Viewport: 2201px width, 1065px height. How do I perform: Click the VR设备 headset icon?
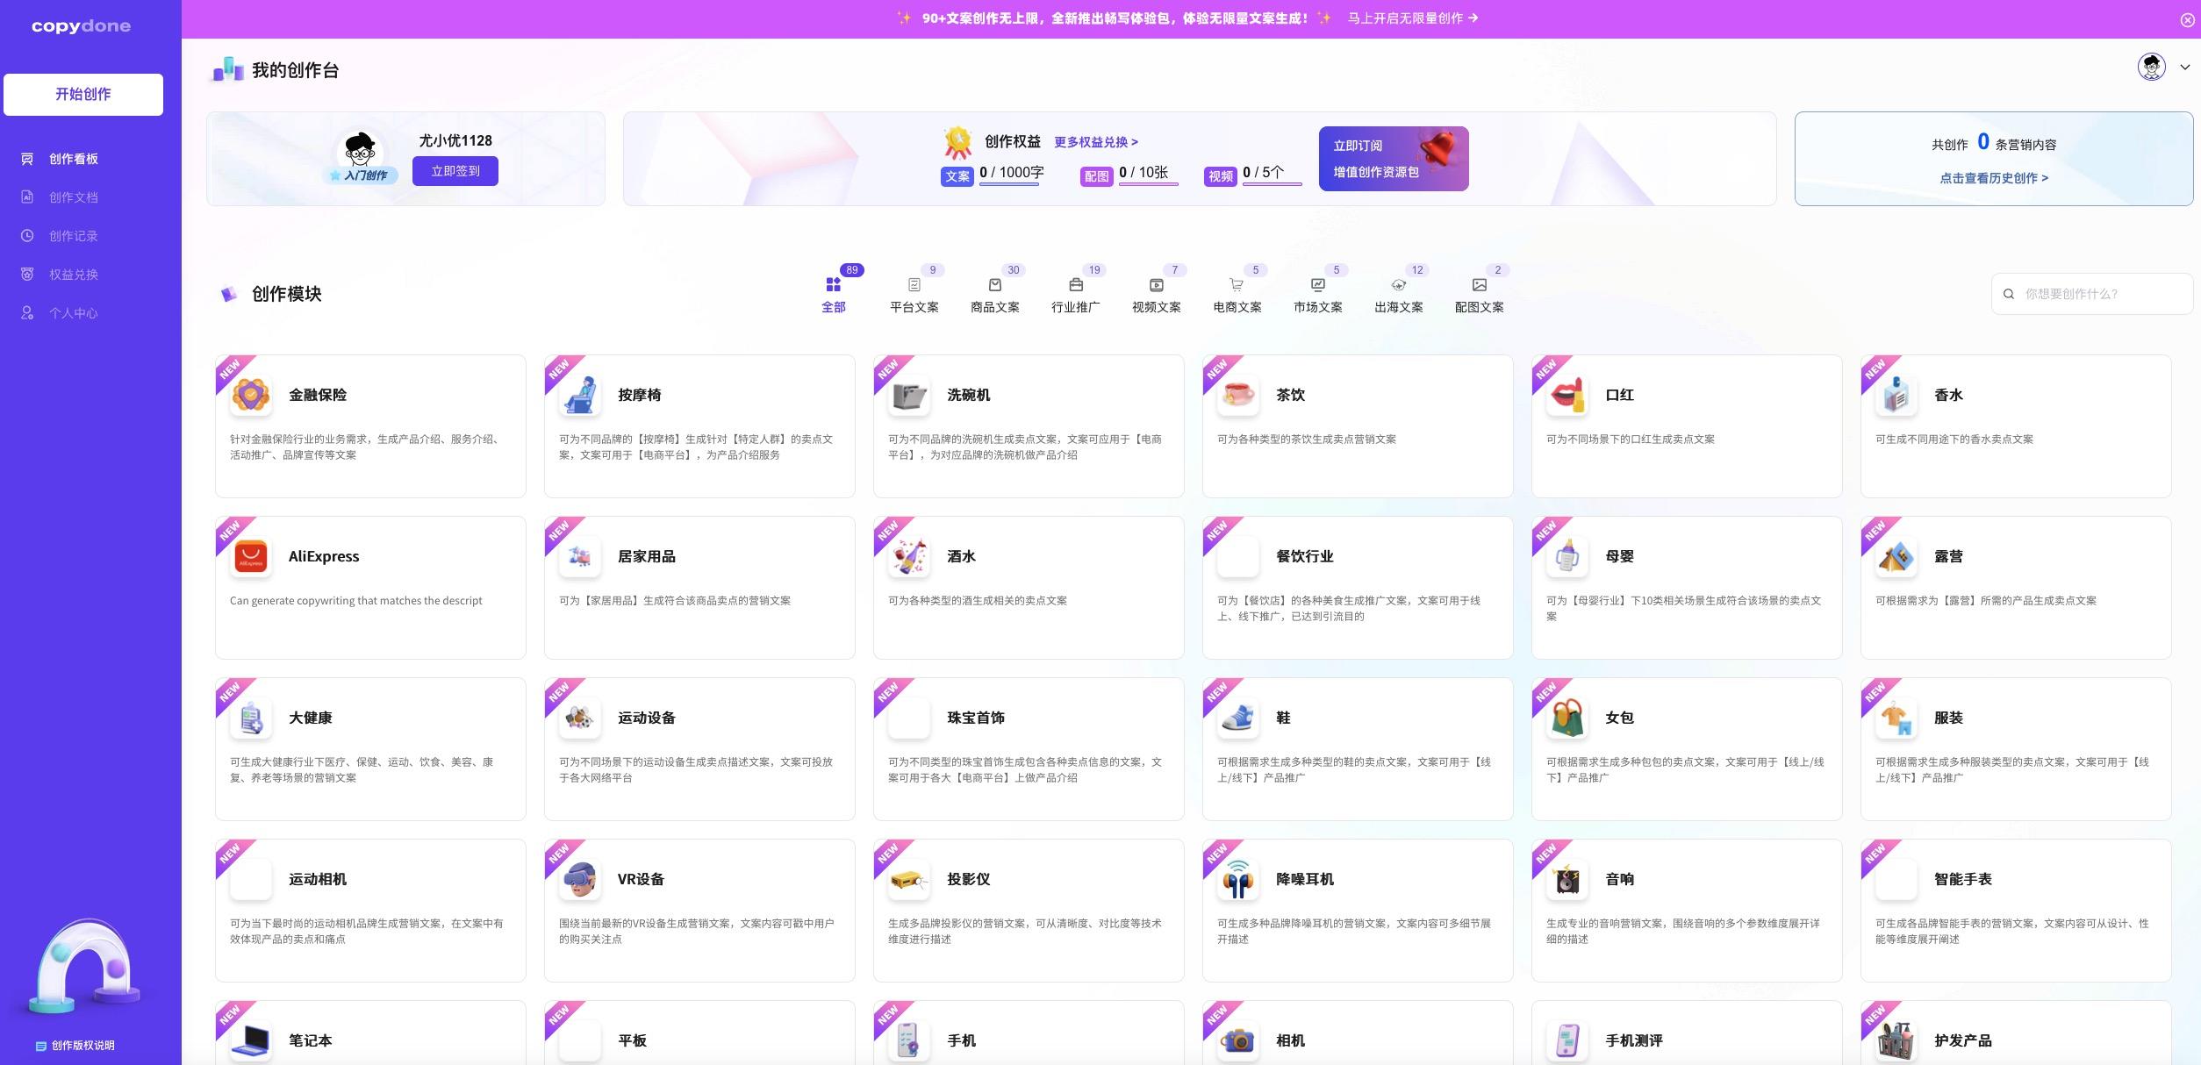[580, 880]
